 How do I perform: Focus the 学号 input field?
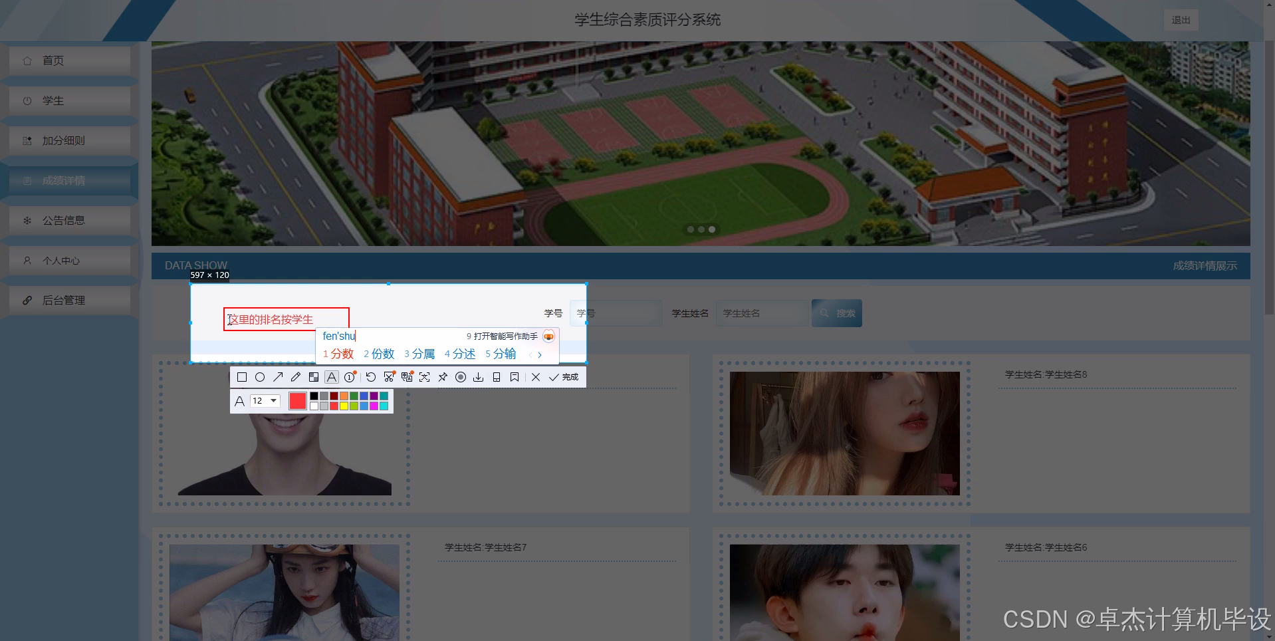[x=616, y=313]
